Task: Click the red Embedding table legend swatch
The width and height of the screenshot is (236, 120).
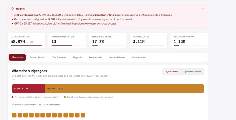Action: pos(13,97)
